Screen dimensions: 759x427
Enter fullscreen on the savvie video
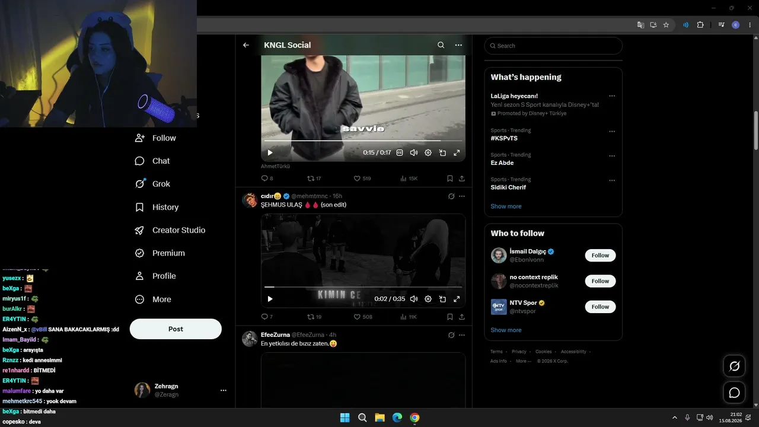457,152
